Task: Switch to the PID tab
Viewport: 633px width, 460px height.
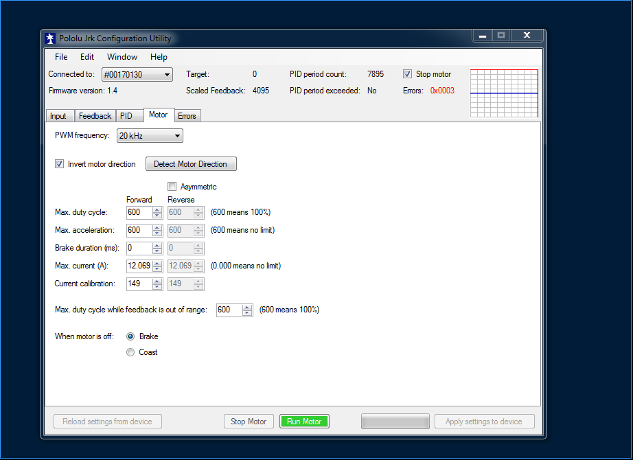Action: [x=126, y=116]
